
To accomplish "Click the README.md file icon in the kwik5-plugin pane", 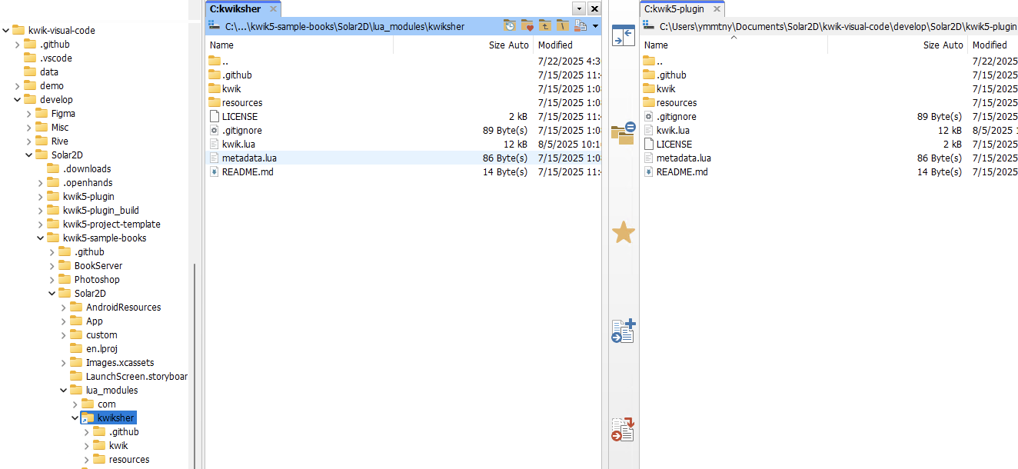I will point(649,171).
